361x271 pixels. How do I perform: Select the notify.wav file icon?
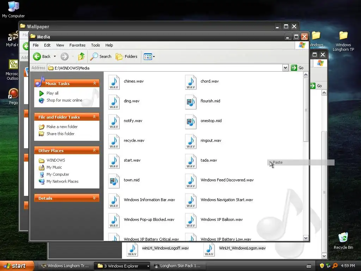pyautogui.click(x=114, y=122)
